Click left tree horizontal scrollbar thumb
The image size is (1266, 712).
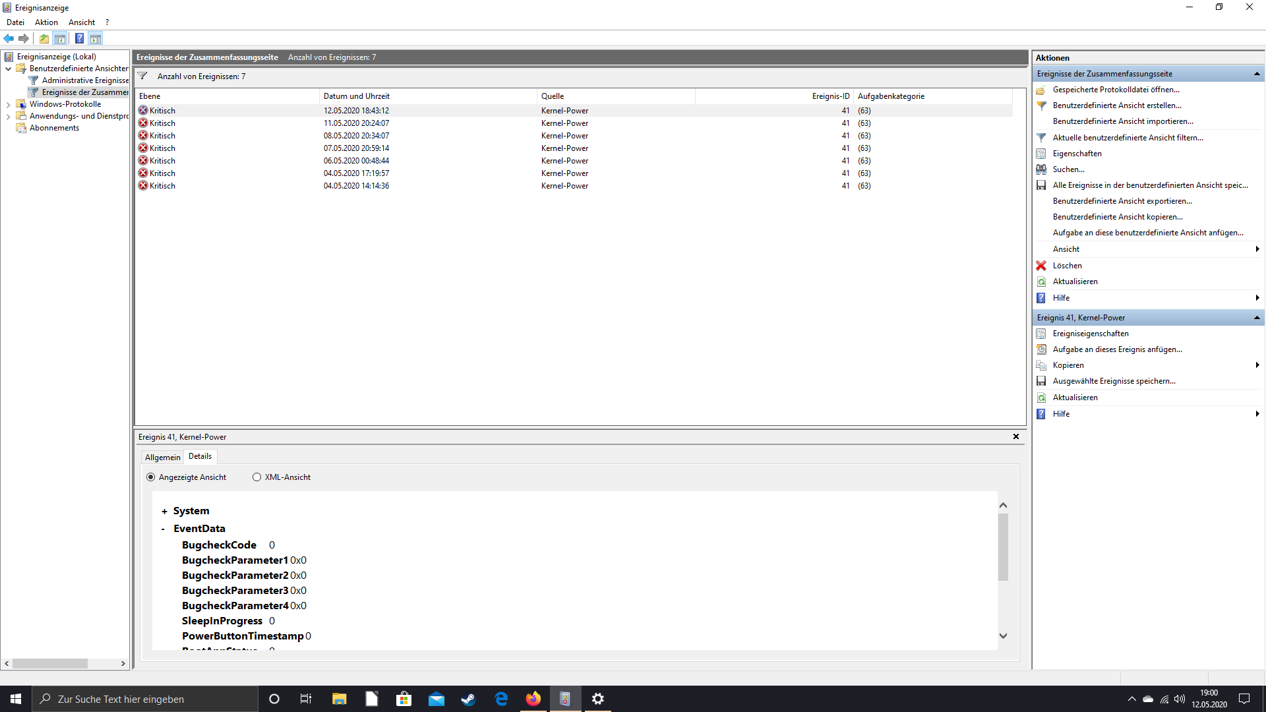click(x=49, y=664)
